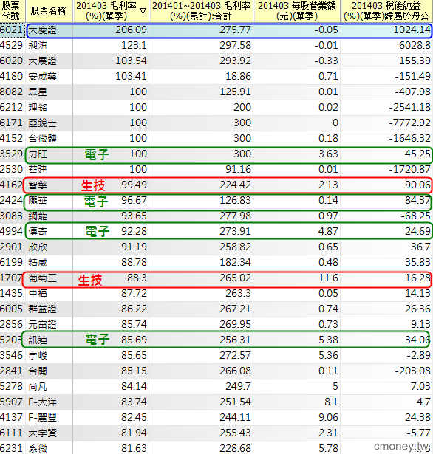433x454 pixels.
Task: Click the 224.42 cumulative margin value
Action: (235, 185)
